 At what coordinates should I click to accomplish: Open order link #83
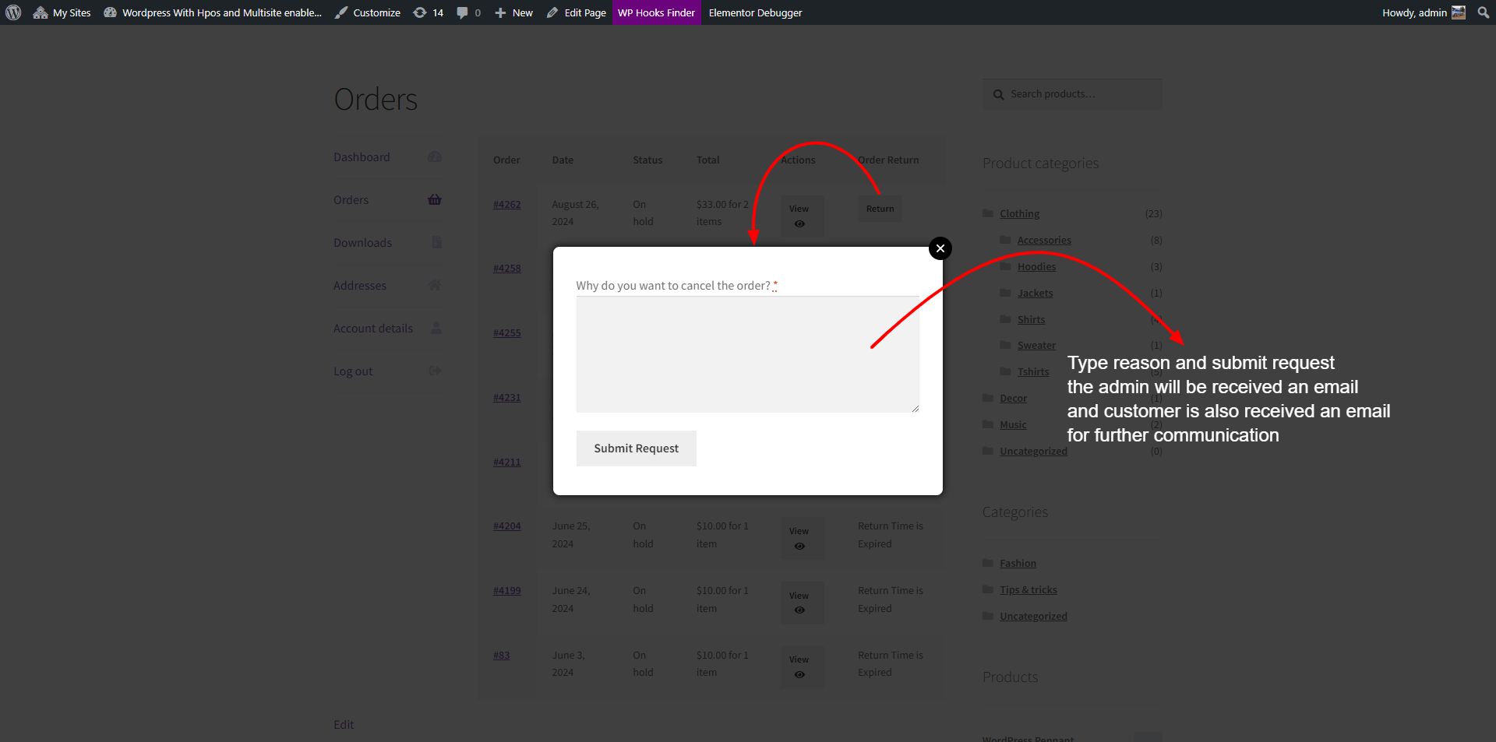pyautogui.click(x=501, y=656)
